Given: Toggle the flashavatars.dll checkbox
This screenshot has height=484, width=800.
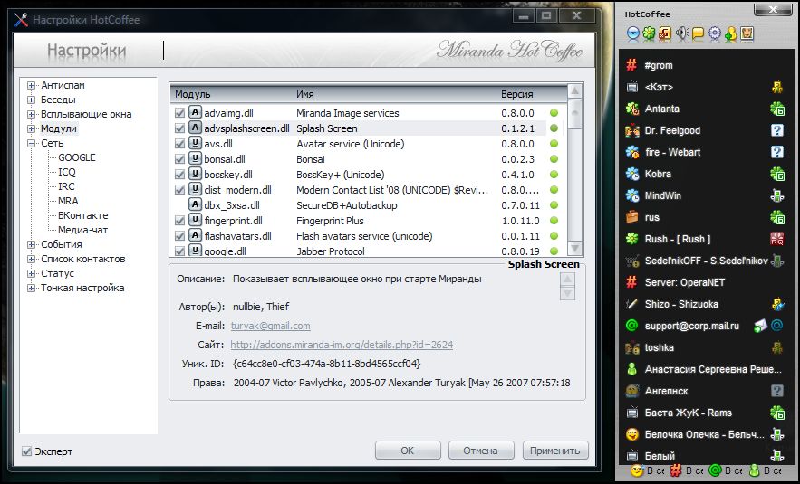Looking at the screenshot, I should coord(179,236).
